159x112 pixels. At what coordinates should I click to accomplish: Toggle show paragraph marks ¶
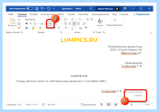pos(86,28)
